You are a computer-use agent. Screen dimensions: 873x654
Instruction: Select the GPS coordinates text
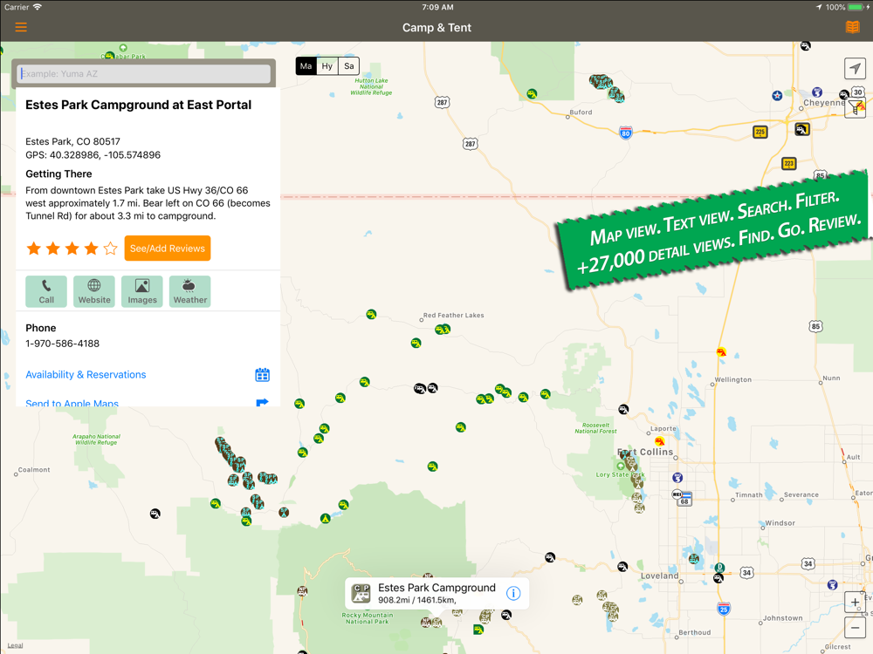click(x=93, y=155)
